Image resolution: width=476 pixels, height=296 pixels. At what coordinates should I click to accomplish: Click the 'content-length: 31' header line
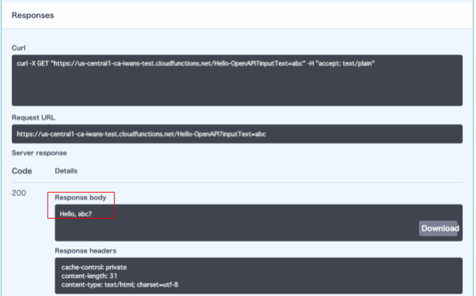coord(89,276)
